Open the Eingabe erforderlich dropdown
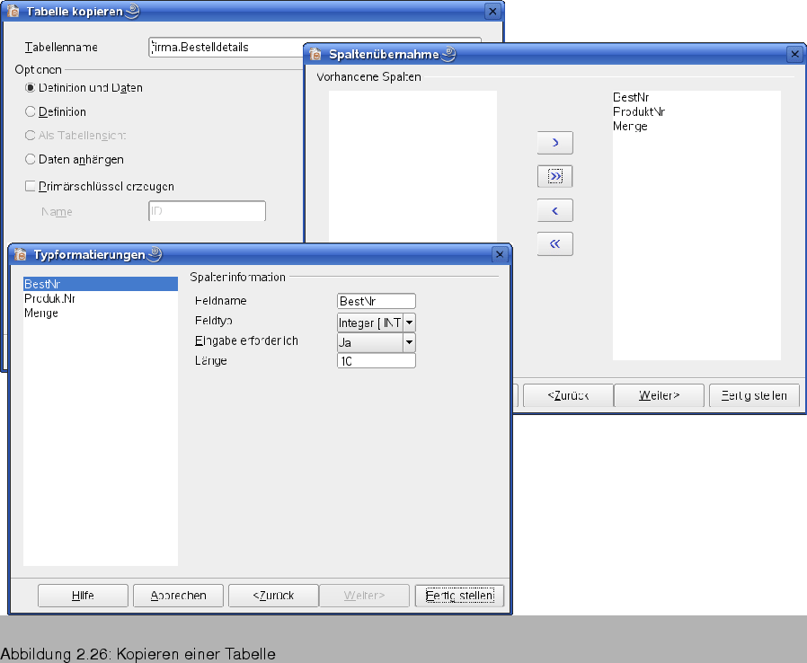Screen dimensions: 807x663 click(409, 341)
